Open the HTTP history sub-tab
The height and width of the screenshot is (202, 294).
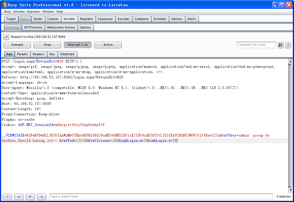coord(33,28)
